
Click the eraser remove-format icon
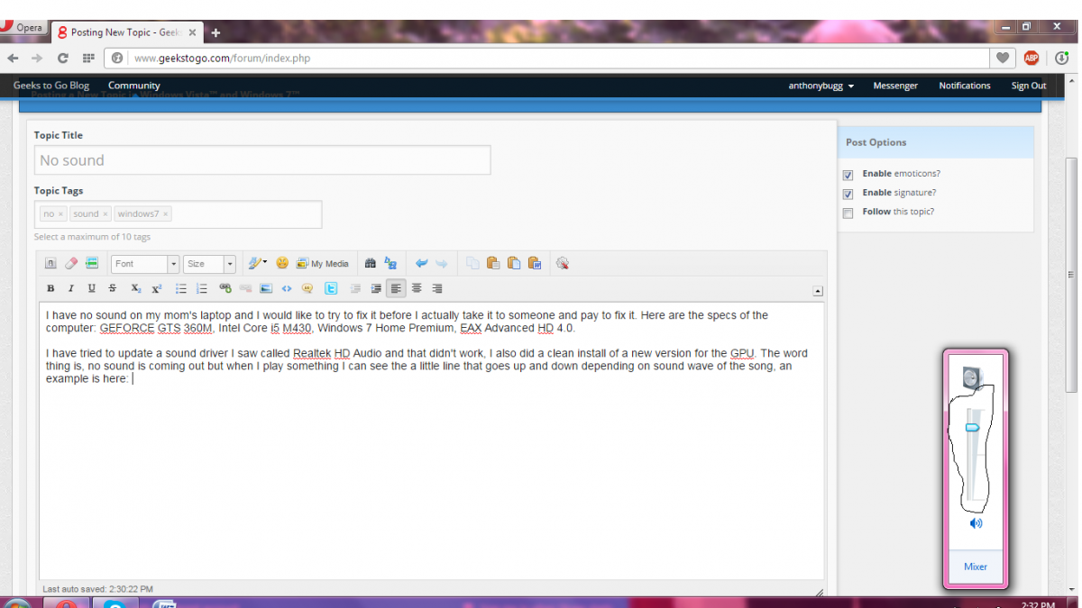point(71,264)
